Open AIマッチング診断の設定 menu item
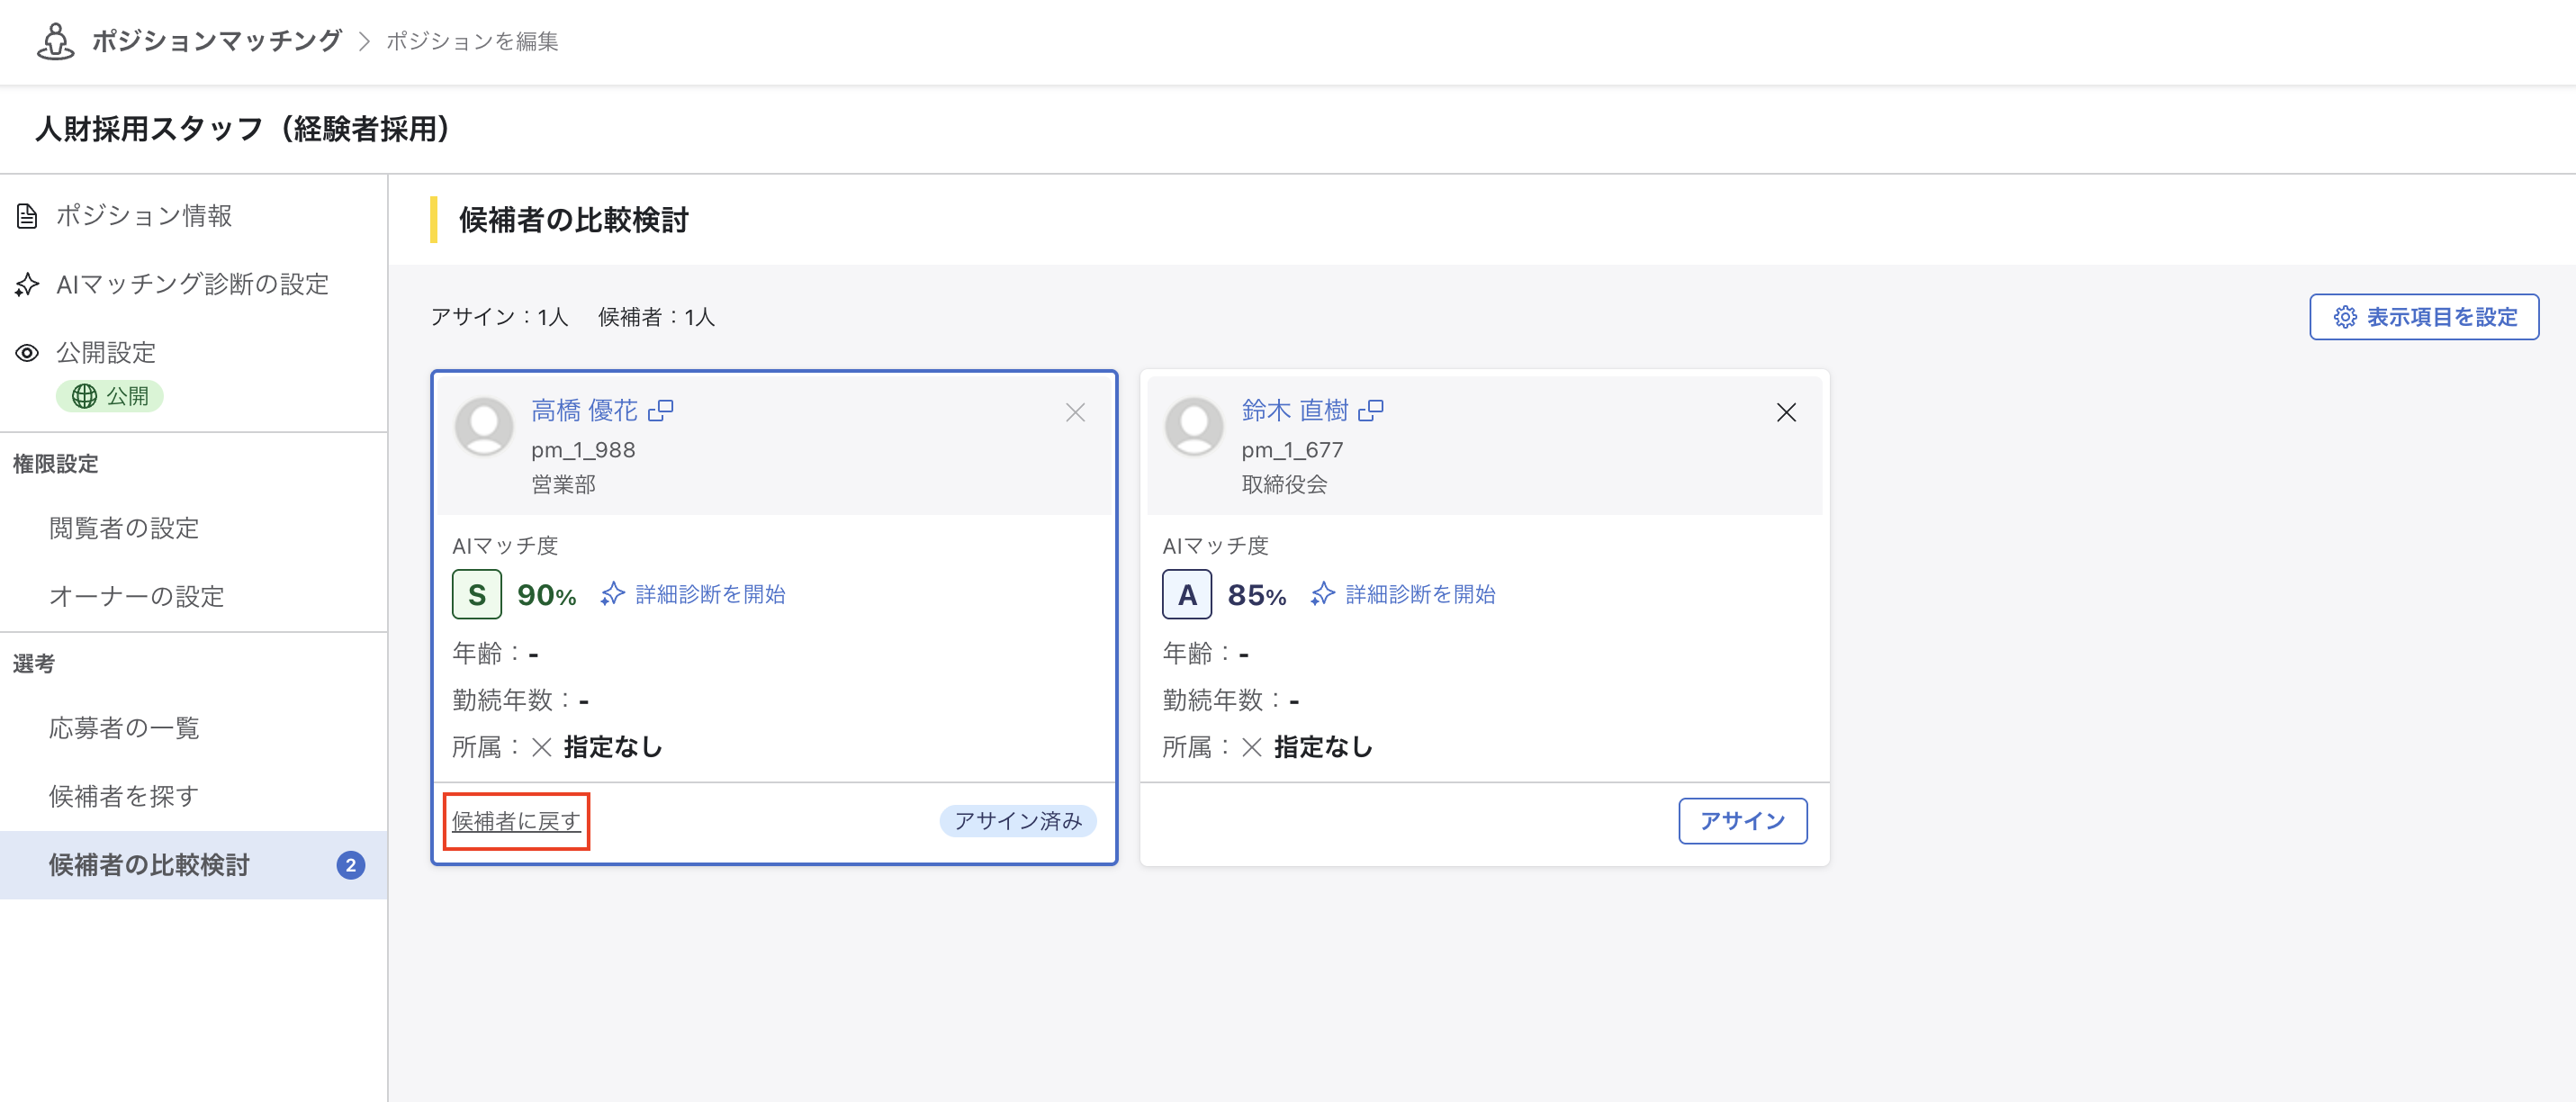The height and width of the screenshot is (1102, 2576). coord(192,285)
